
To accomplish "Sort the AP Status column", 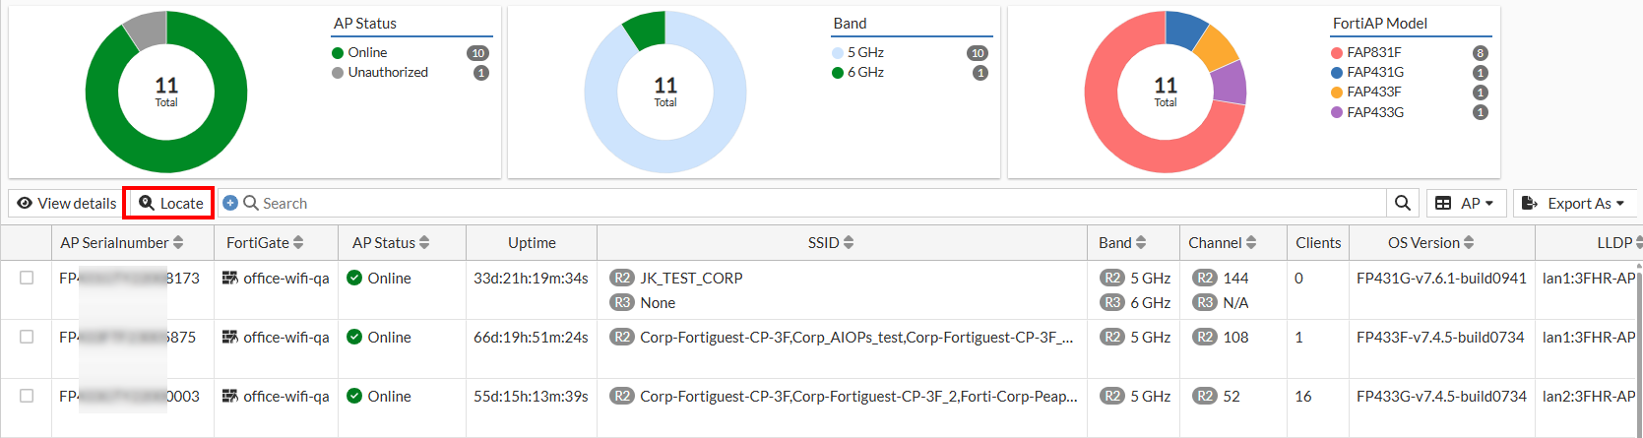I will 424,242.
